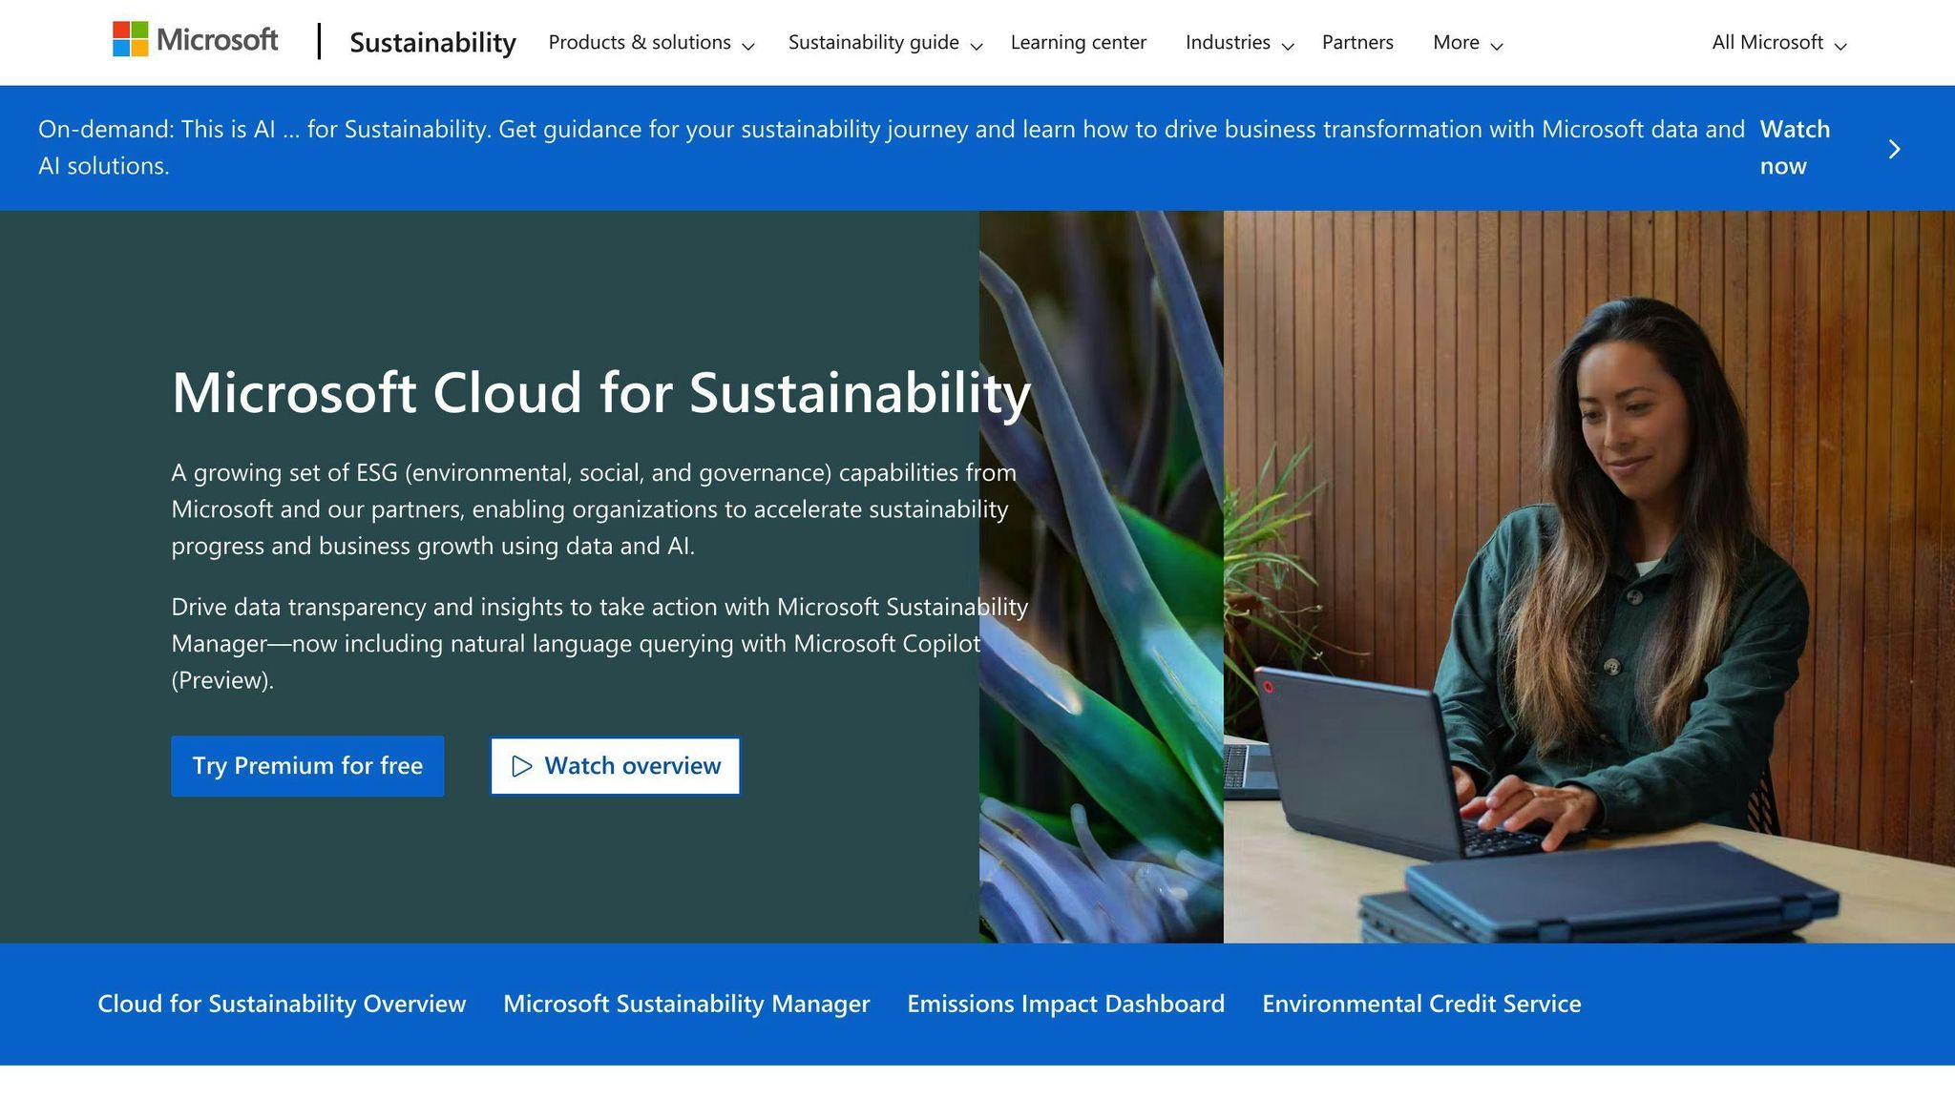The image size is (1955, 1099).
Task: Expand the Sustainability guide dropdown
Action: point(885,43)
